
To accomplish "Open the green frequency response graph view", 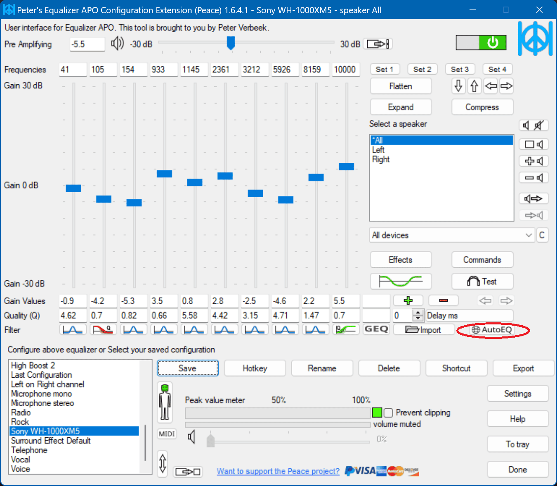I will click(x=400, y=281).
